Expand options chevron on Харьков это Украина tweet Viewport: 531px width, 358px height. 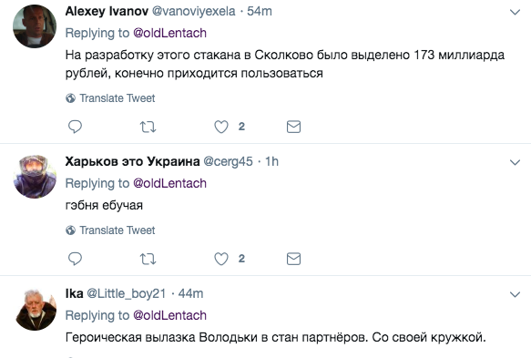coord(515,162)
